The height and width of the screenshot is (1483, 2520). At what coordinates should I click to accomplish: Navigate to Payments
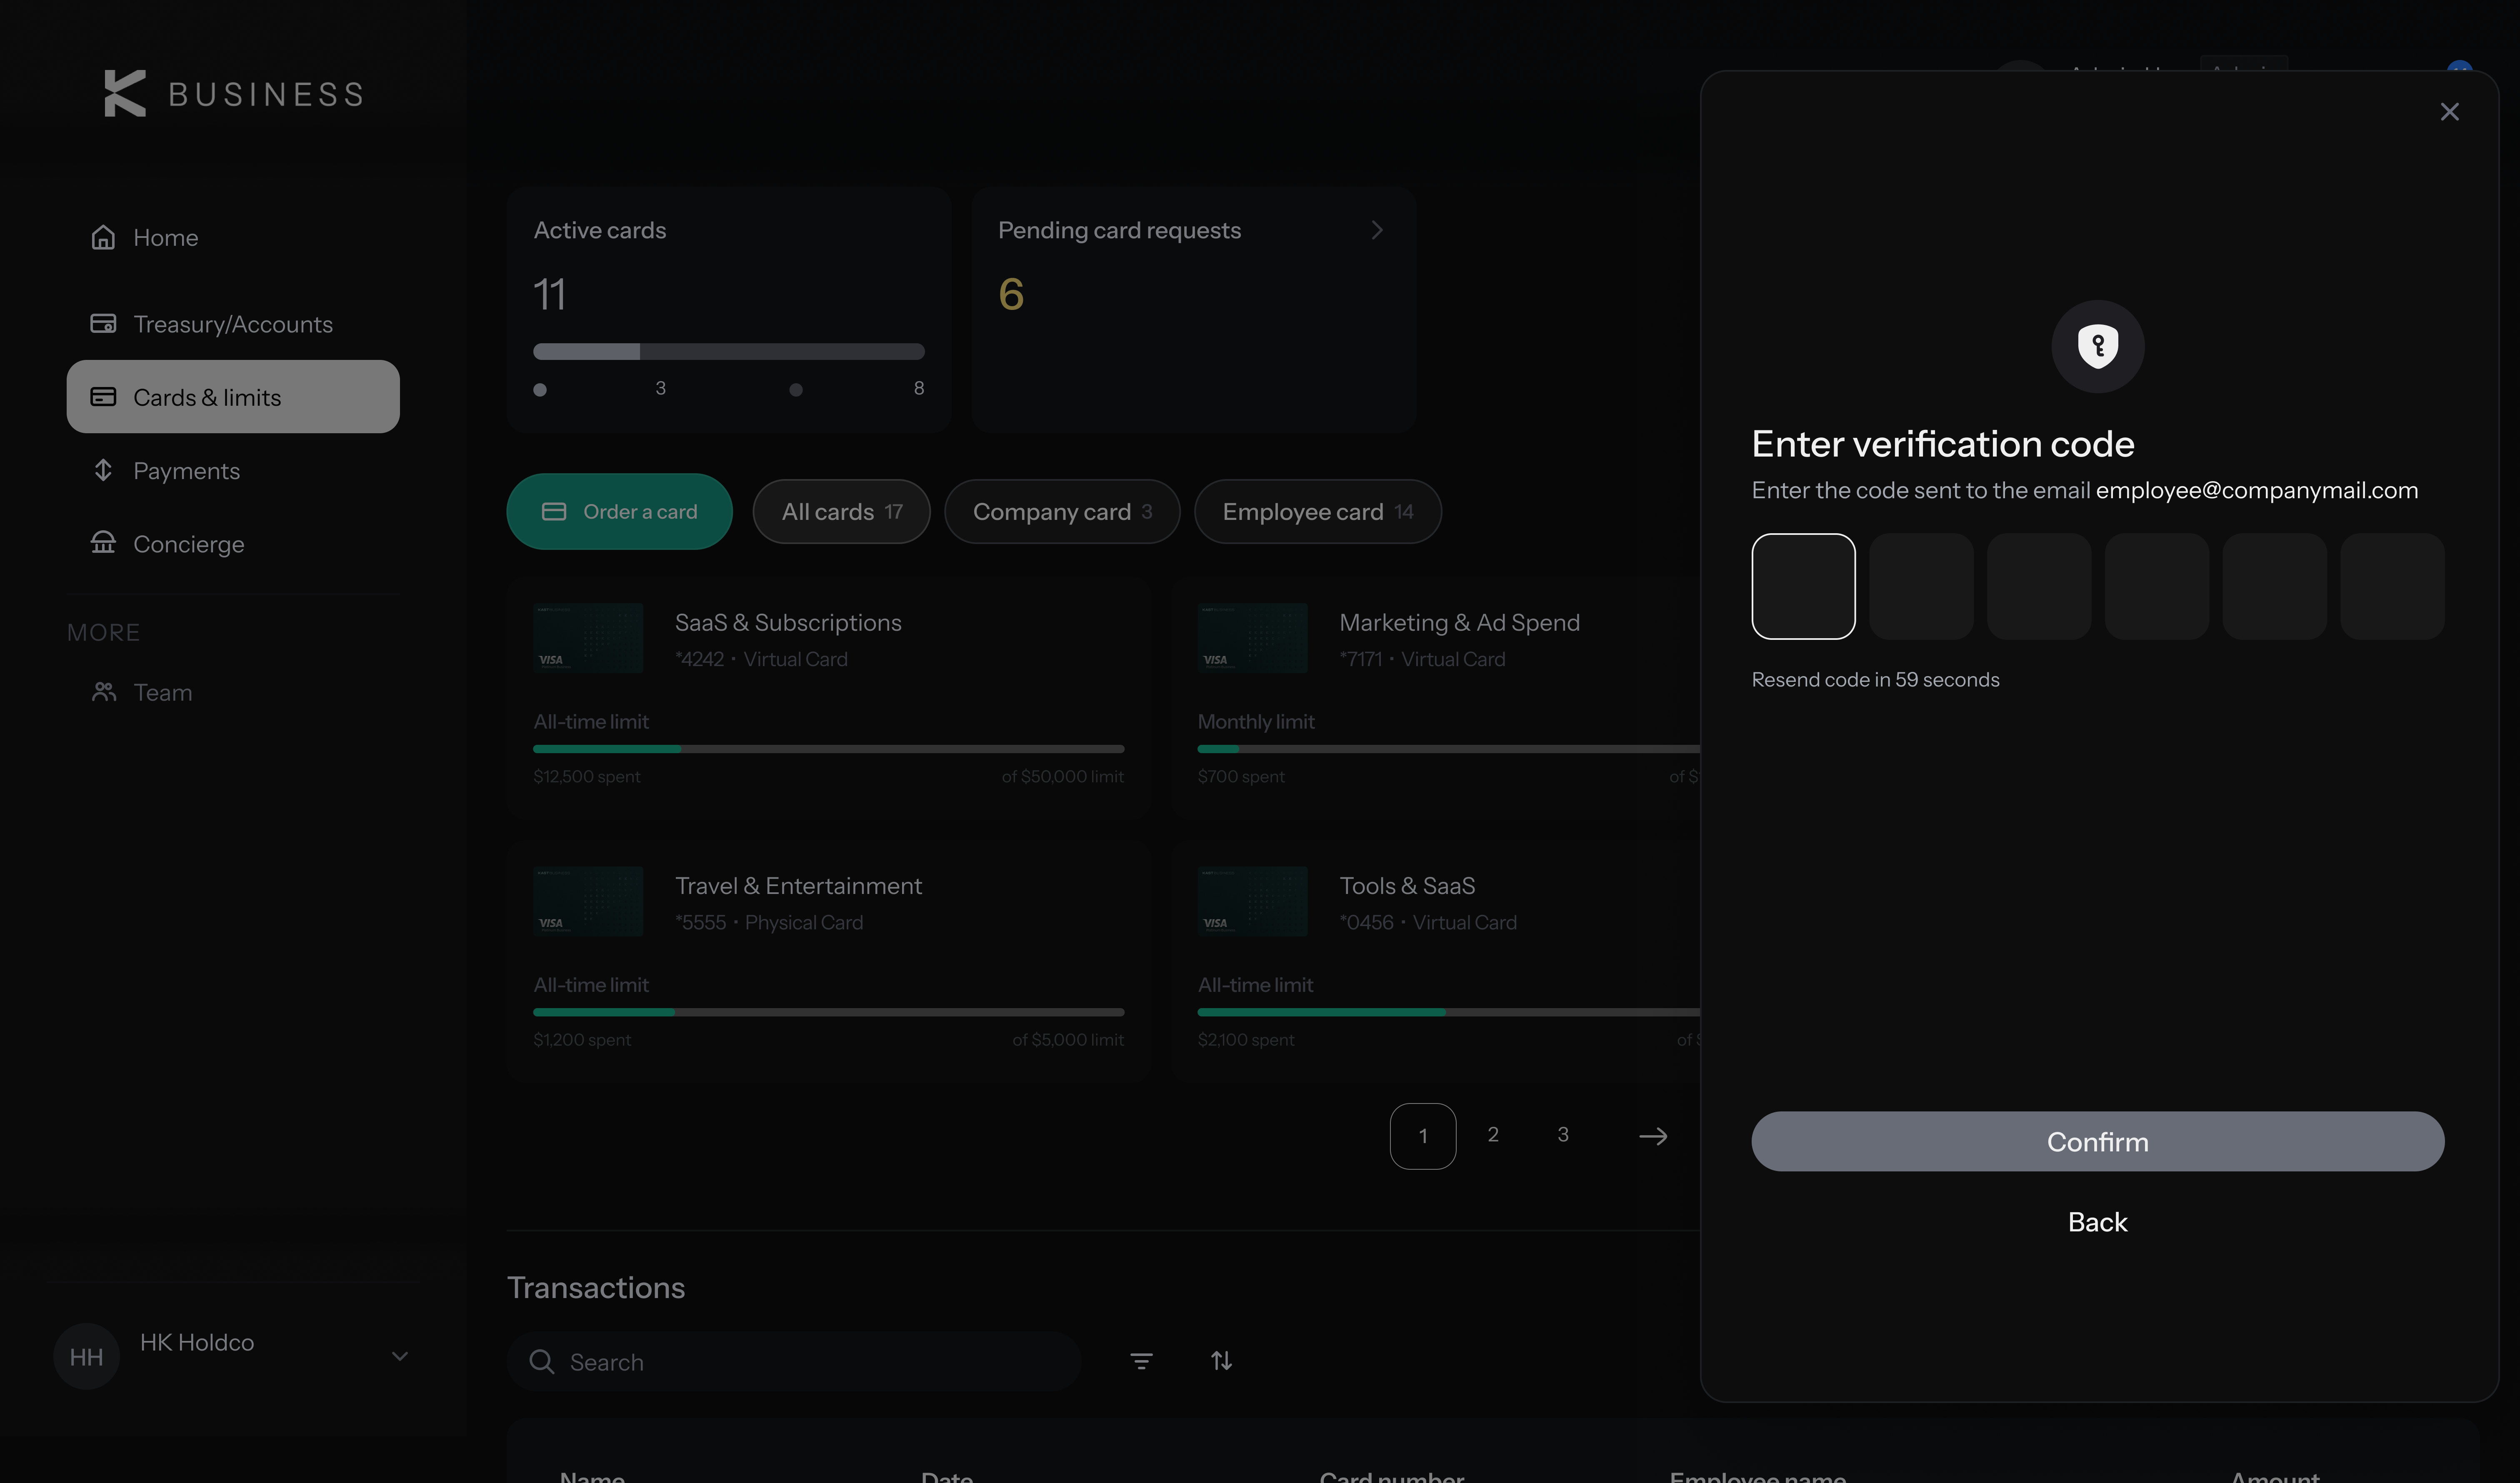(x=233, y=470)
